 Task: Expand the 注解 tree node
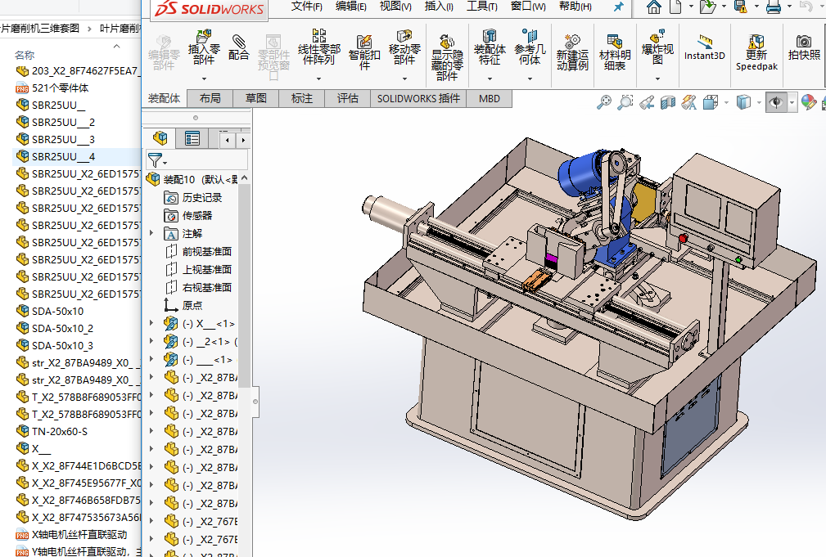tap(151, 233)
